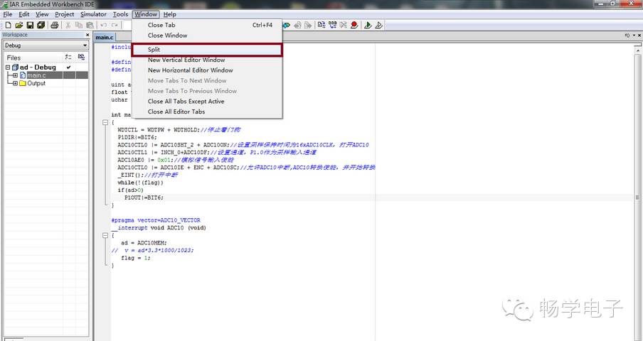Collapse the main function fold marker
The height and width of the screenshot is (341, 643).
point(105,122)
